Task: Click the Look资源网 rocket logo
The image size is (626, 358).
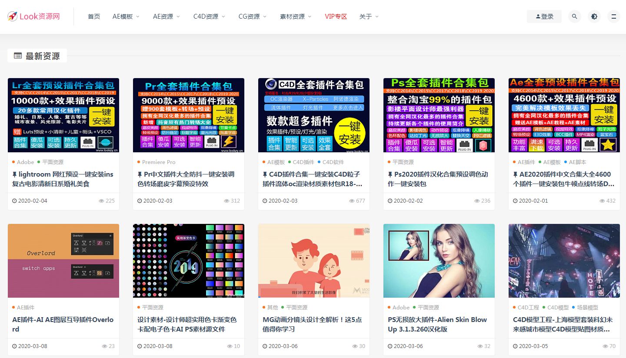Action: [x=33, y=16]
